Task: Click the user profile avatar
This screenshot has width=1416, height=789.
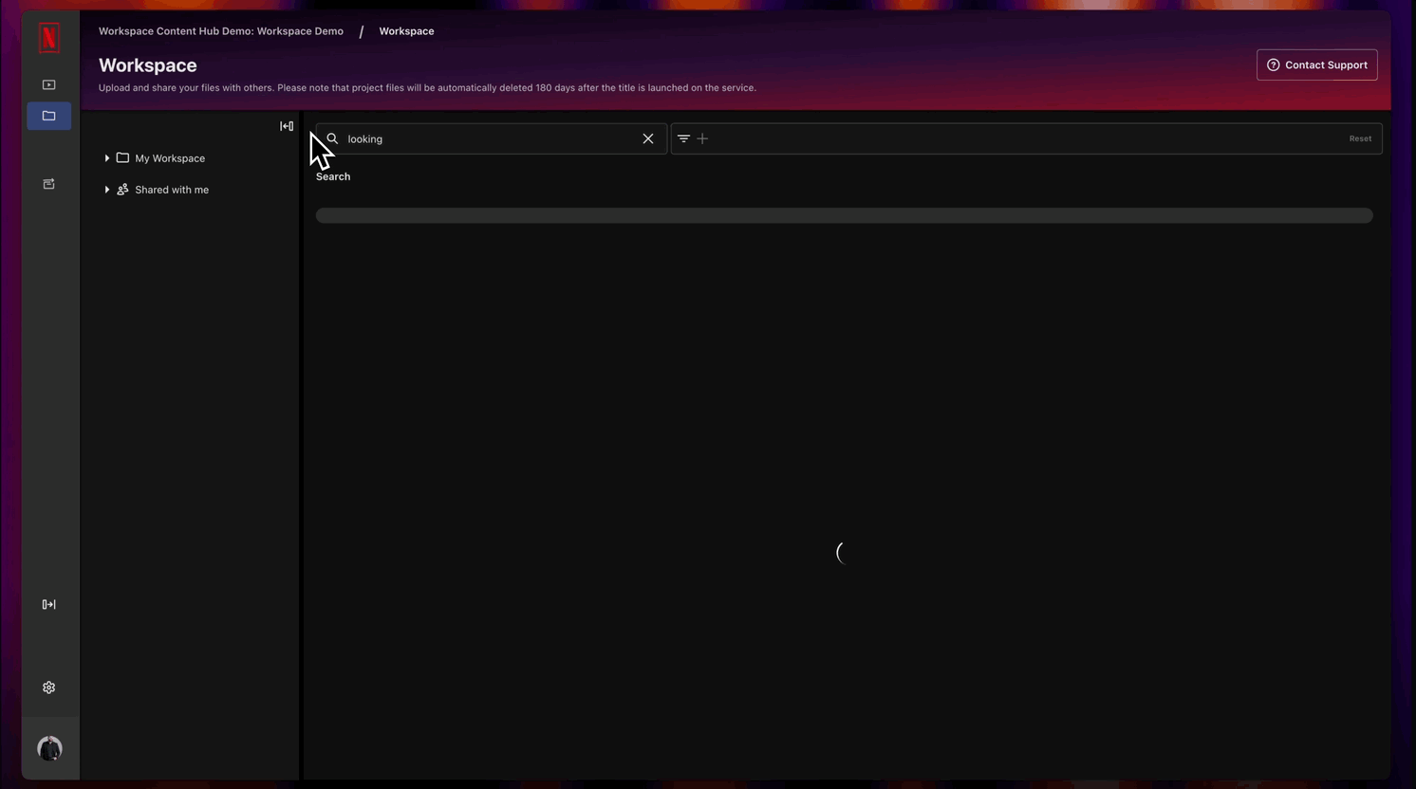Action: point(49,748)
